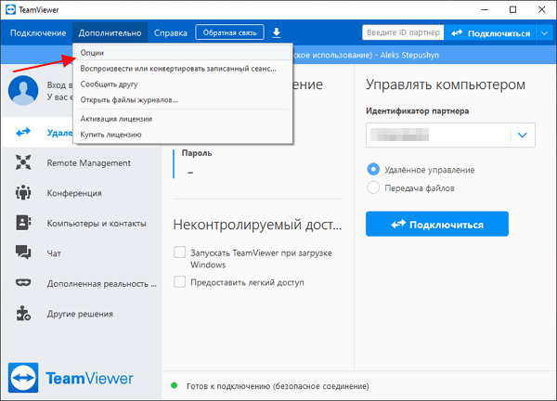
Task: Click the password dash value under Пароль
Action: click(190, 173)
